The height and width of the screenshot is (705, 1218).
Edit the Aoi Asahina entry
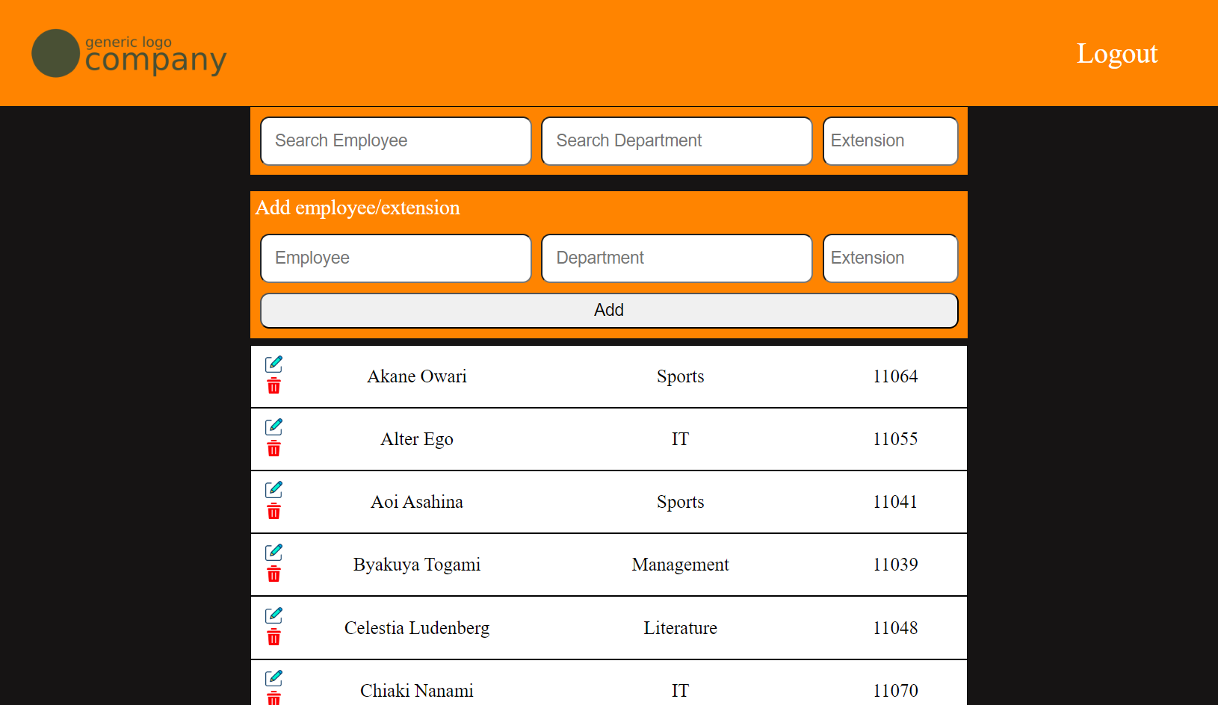[273, 489]
